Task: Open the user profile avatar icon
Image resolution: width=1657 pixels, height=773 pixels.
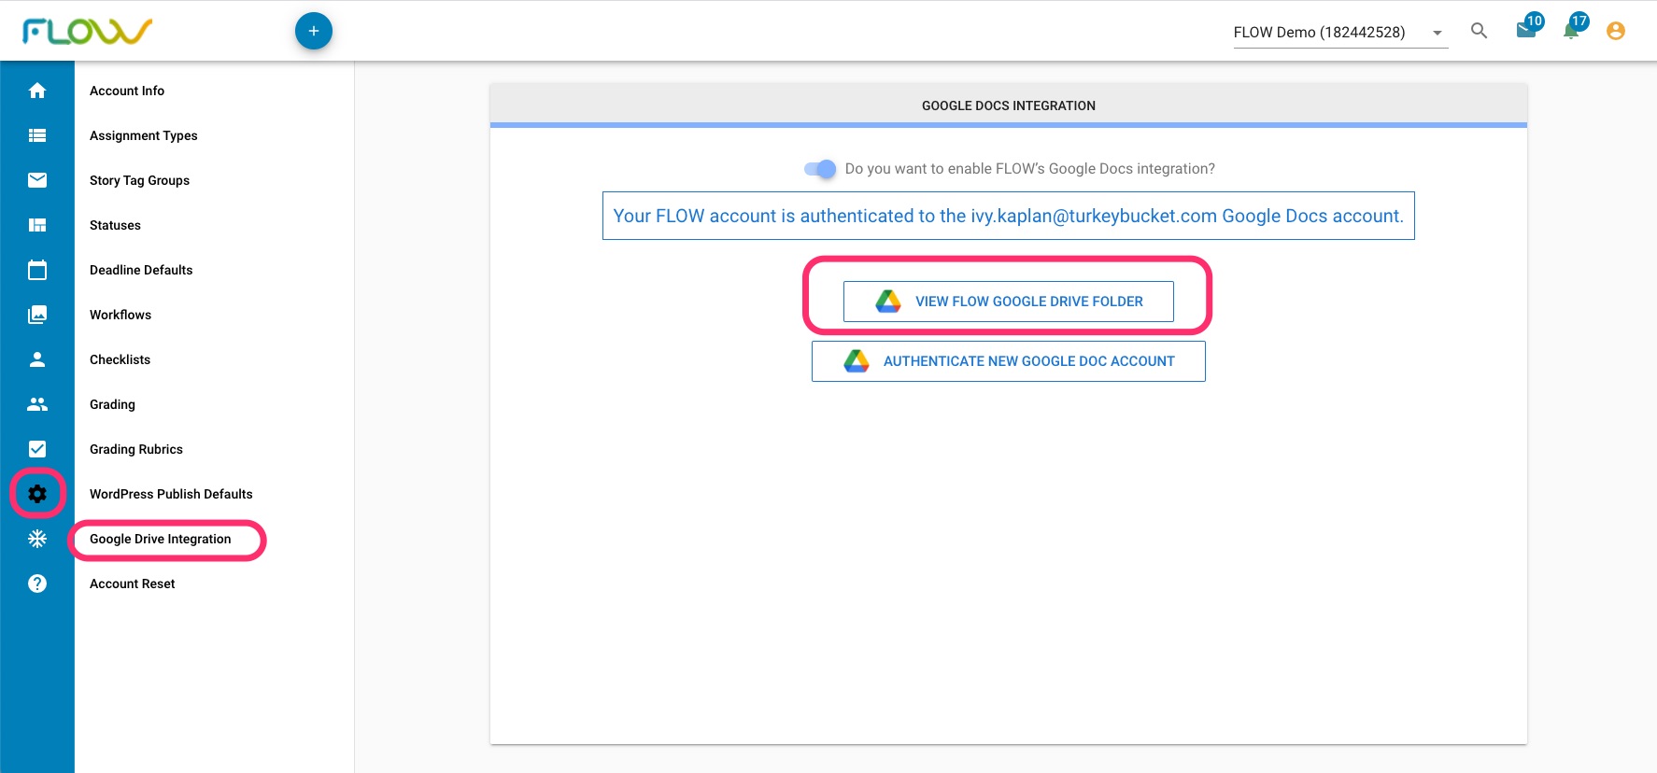Action: 1616,31
